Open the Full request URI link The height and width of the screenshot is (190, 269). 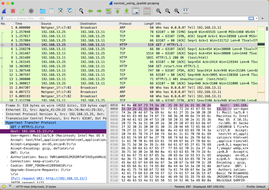[49, 178]
